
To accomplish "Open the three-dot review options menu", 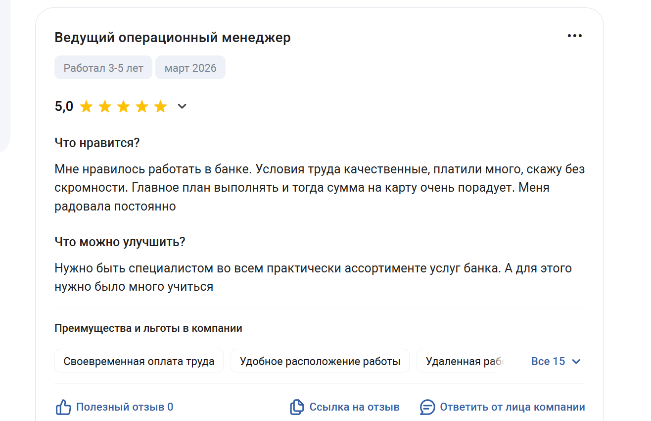I will pos(574,36).
